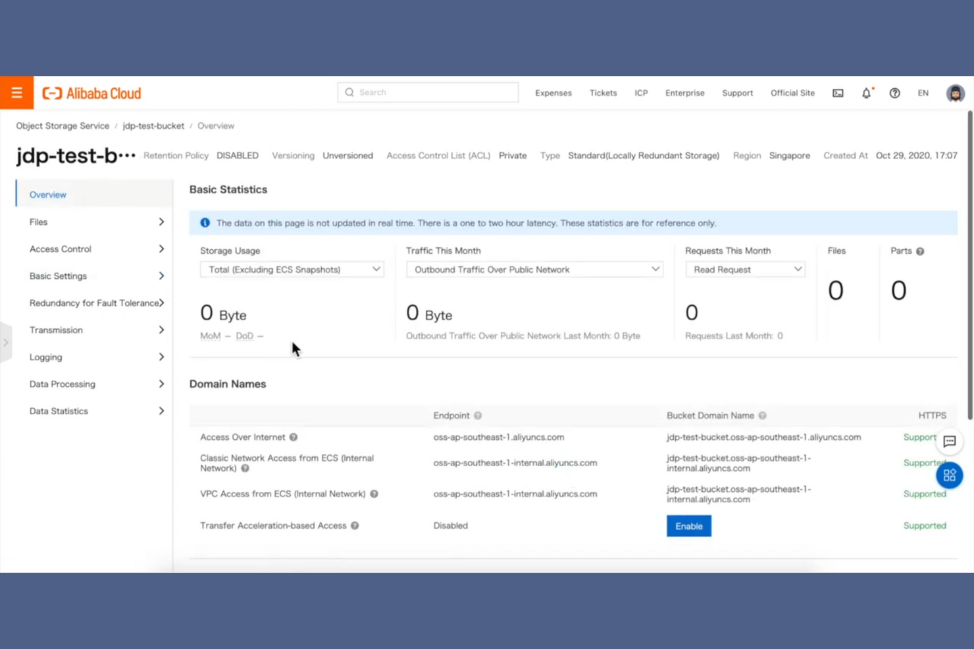
Task: Click the oss-ap-southeast-1.aliyuncs.com endpoint
Action: [498, 437]
